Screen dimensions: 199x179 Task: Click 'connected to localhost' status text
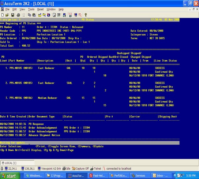(x=119, y=169)
